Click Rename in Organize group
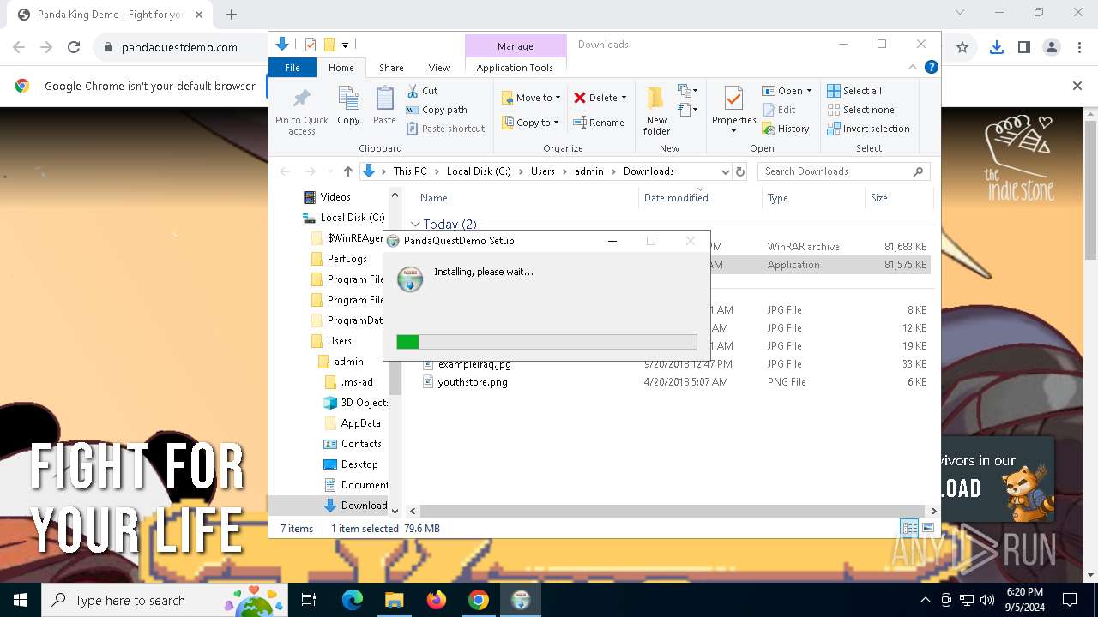This screenshot has height=617, width=1098. [x=599, y=123]
